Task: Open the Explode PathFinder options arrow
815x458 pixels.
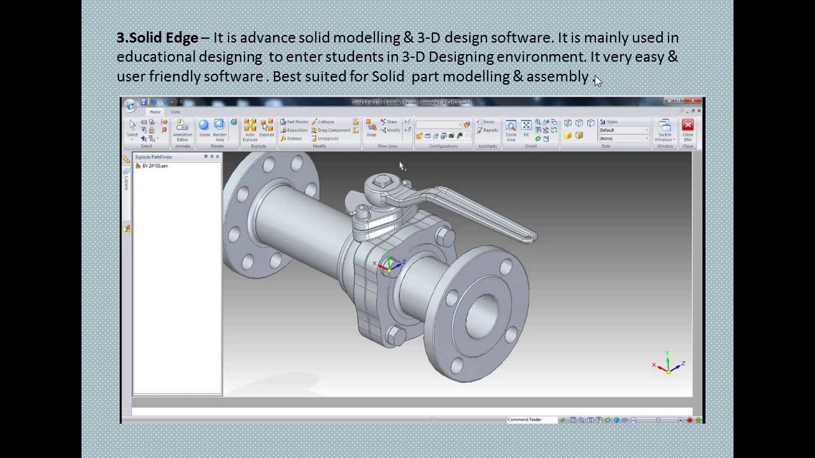Action: click(206, 156)
